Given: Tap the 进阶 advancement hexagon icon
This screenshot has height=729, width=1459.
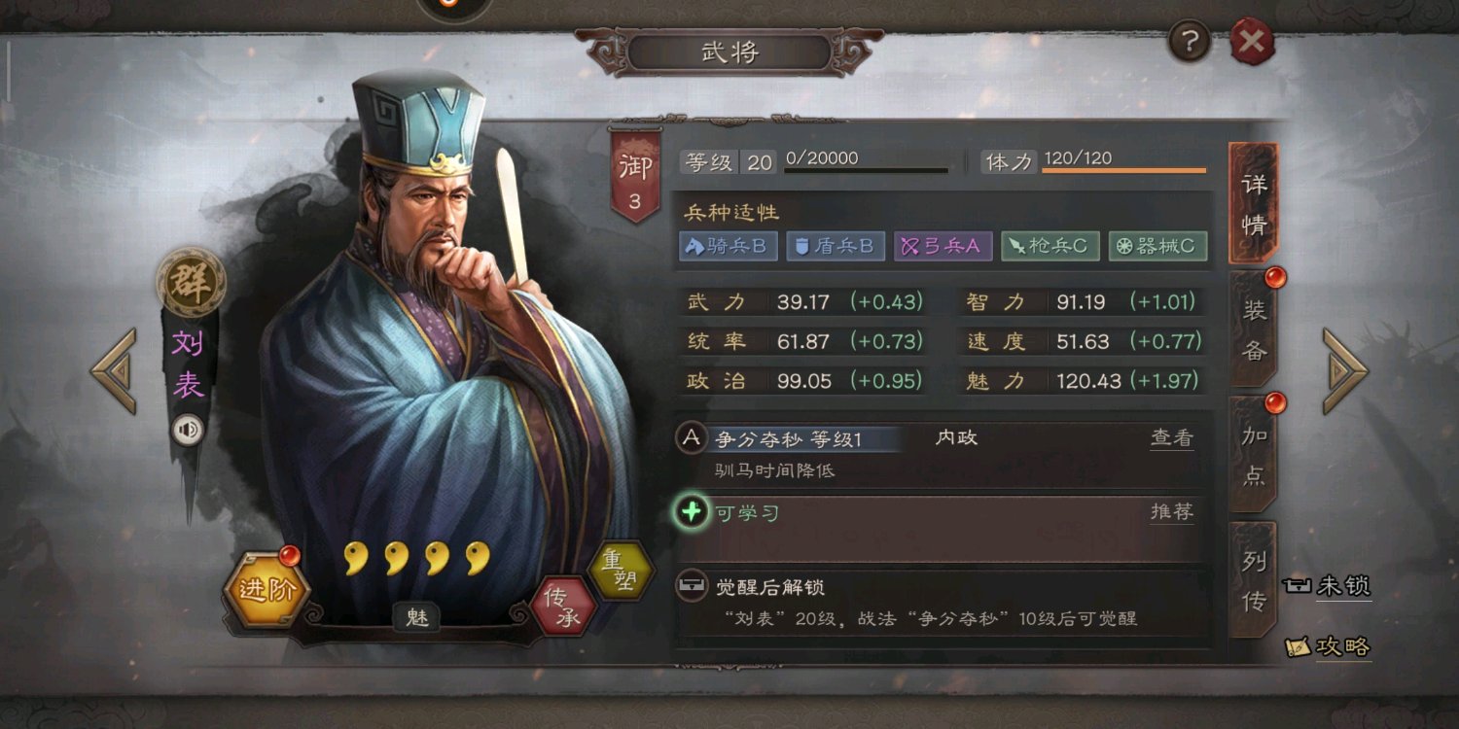Looking at the screenshot, I should coord(267,589).
